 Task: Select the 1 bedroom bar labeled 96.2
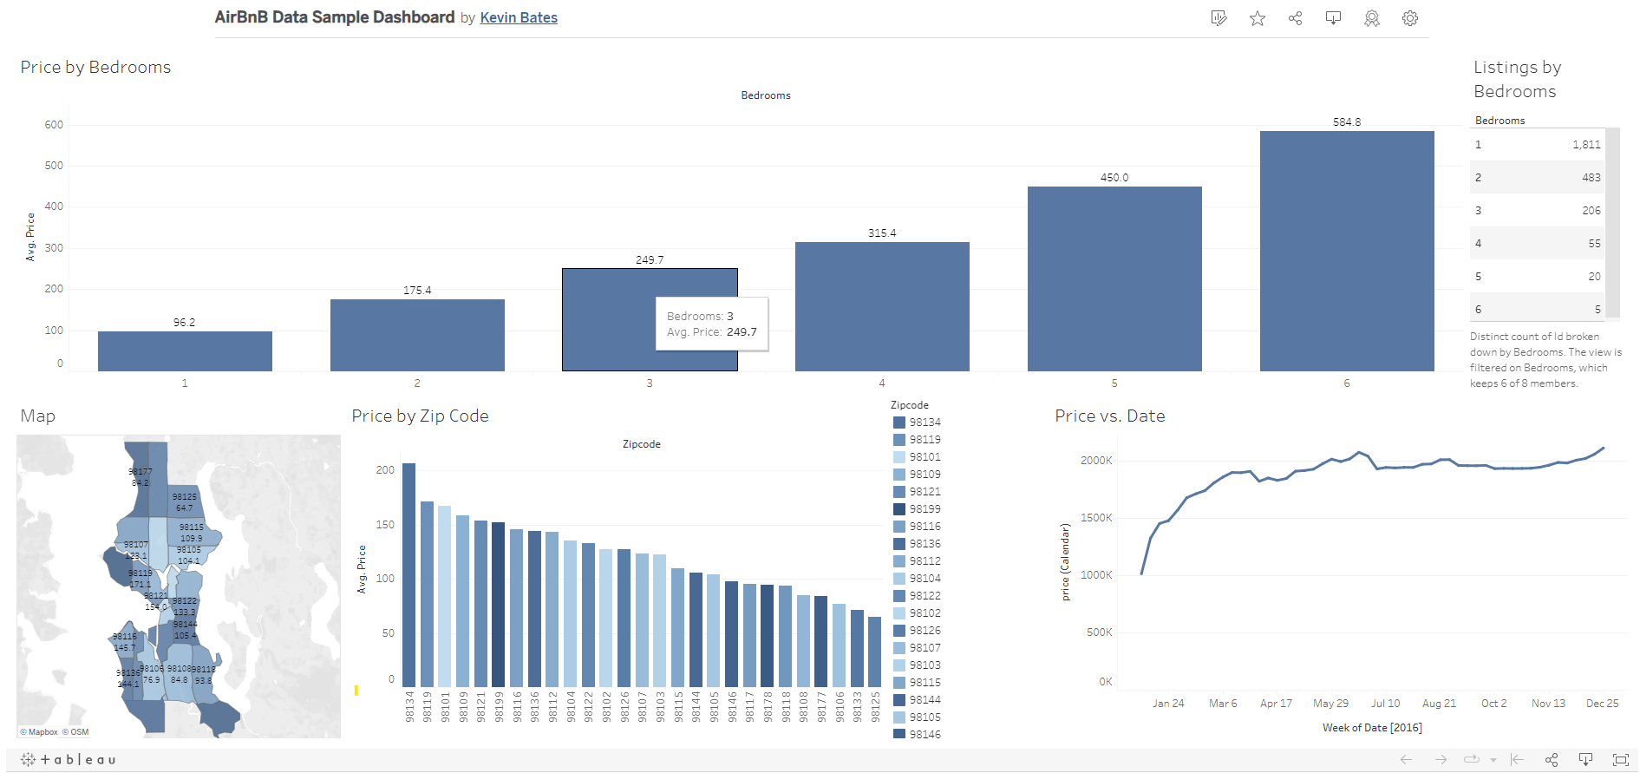[x=185, y=351]
